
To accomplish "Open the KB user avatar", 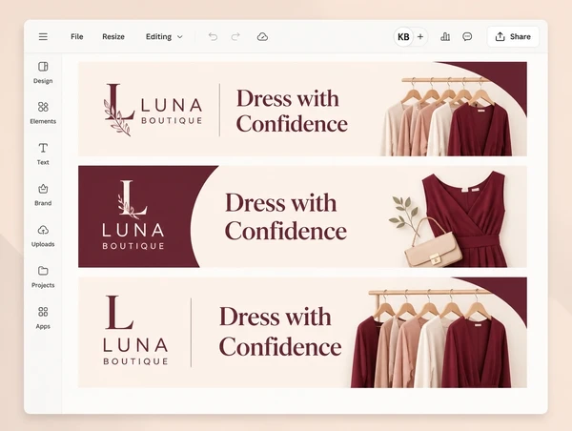I will 403,36.
